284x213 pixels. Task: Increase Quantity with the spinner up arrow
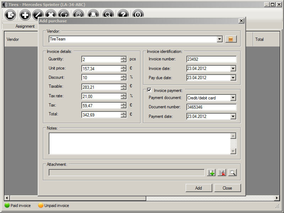click(x=123, y=58)
